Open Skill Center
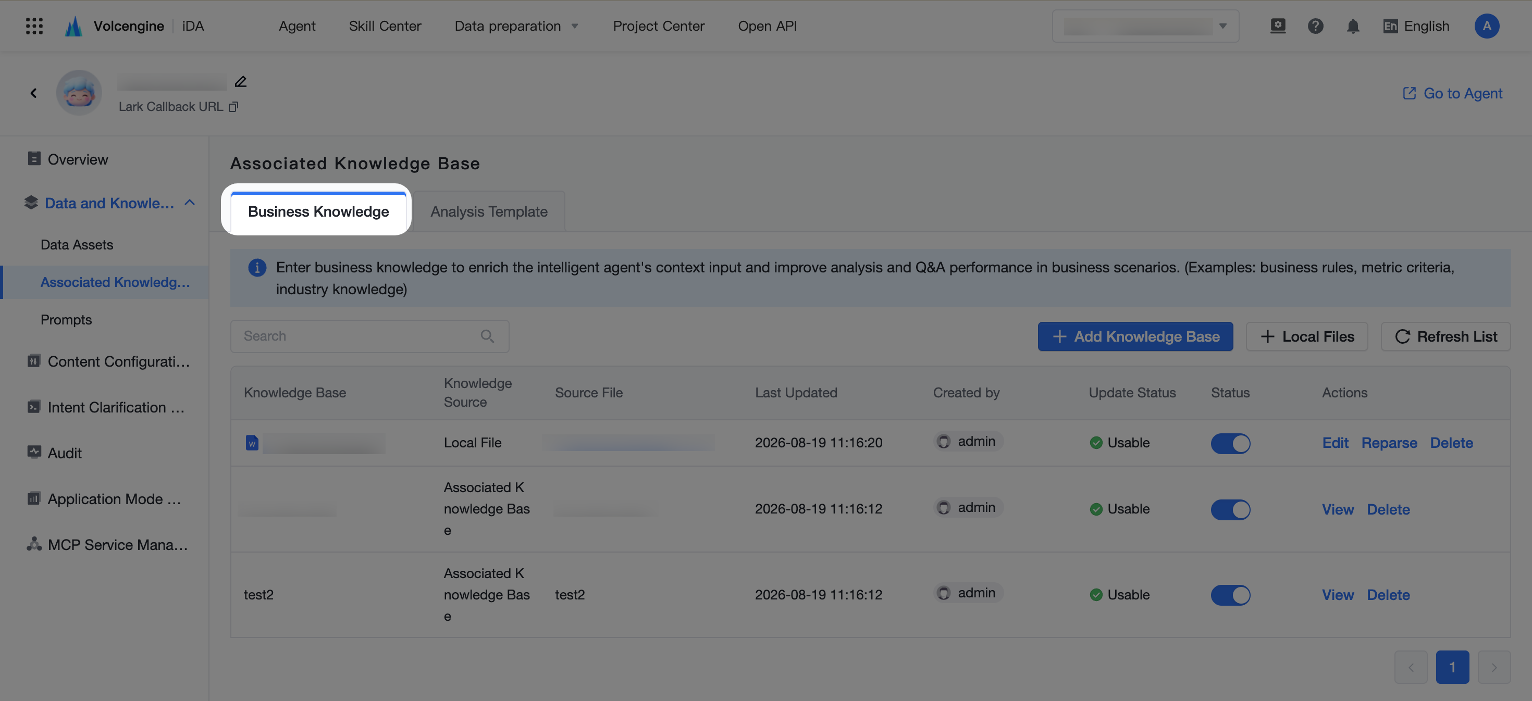 (x=385, y=26)
